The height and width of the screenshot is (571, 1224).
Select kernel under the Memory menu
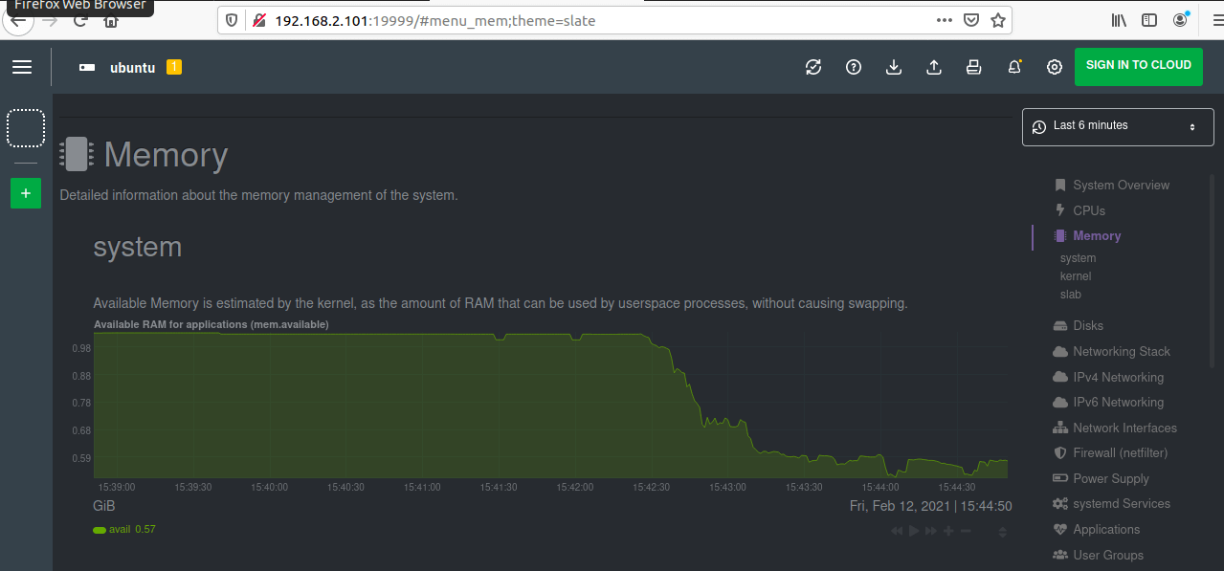coord(1076,276)
